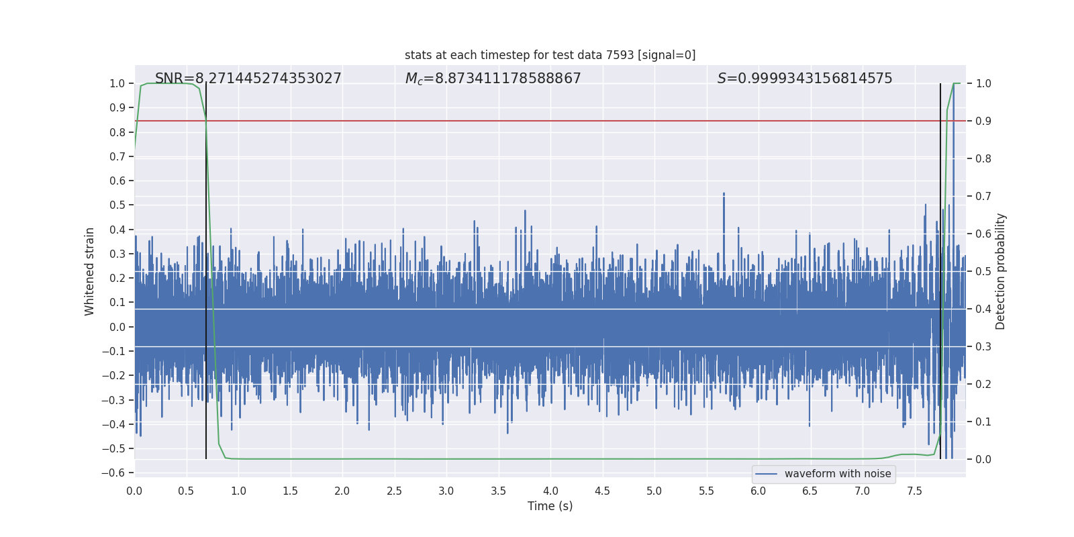
Task: Click the right axis tick label 0.5
Action: coord(983,271)
